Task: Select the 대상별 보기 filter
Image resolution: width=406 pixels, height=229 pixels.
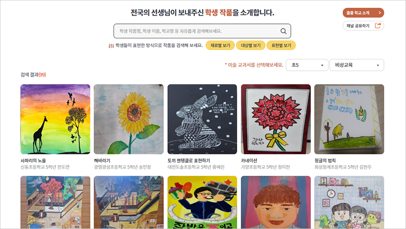Action: pos(251,46)
